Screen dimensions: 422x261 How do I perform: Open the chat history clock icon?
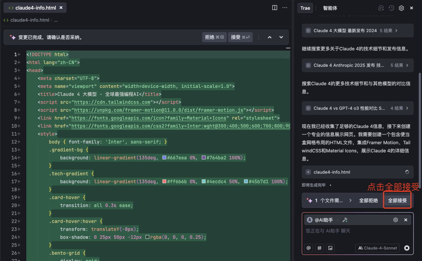391,8
